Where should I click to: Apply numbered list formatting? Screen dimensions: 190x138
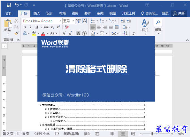click(x=102, y=21)
